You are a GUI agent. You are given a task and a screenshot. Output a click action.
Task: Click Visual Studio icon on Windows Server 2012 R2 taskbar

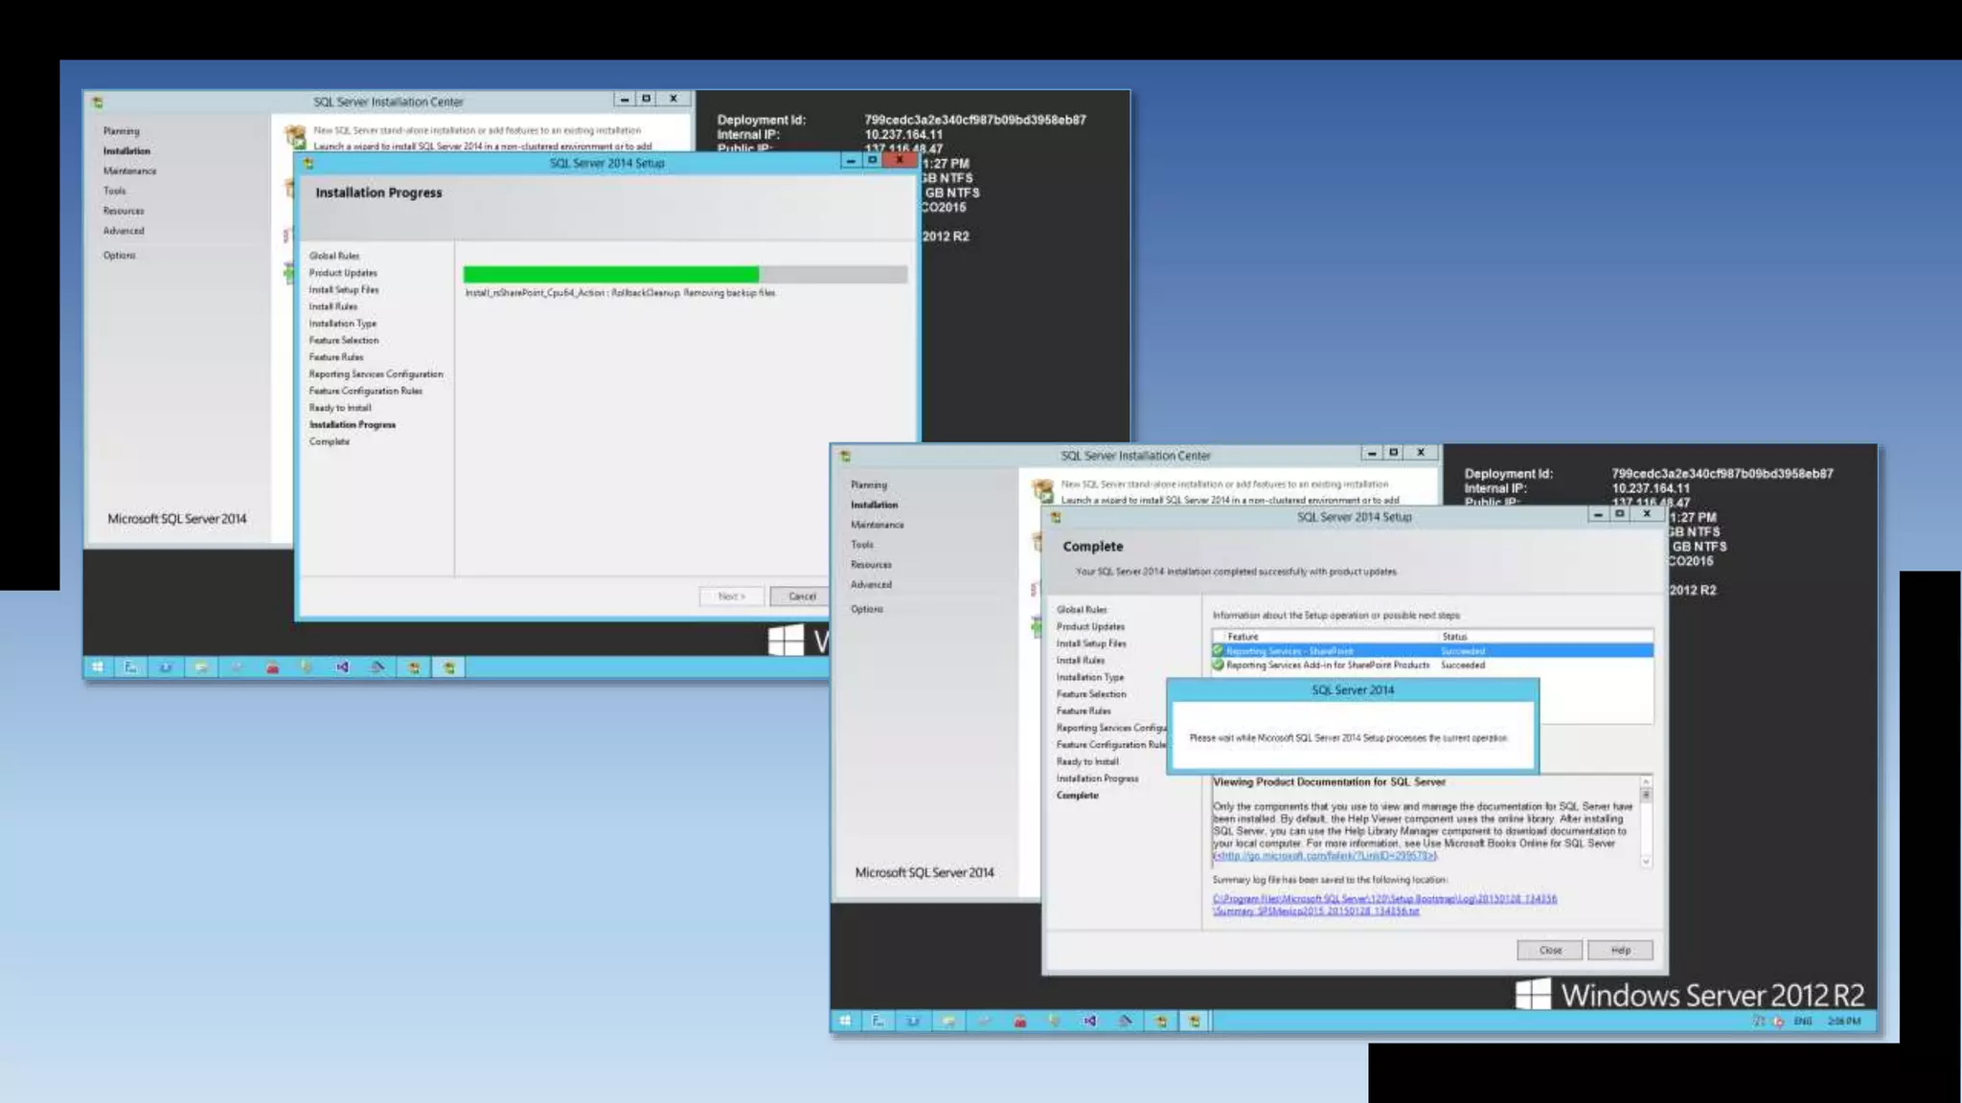coord(1089,1022)
